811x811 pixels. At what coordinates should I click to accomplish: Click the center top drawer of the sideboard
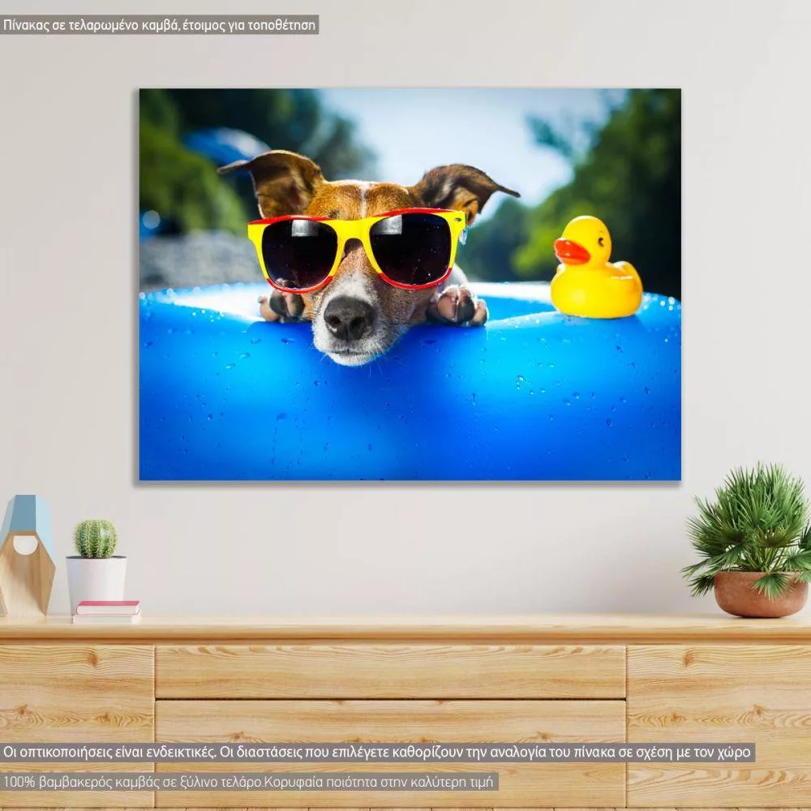click(389, 672)
